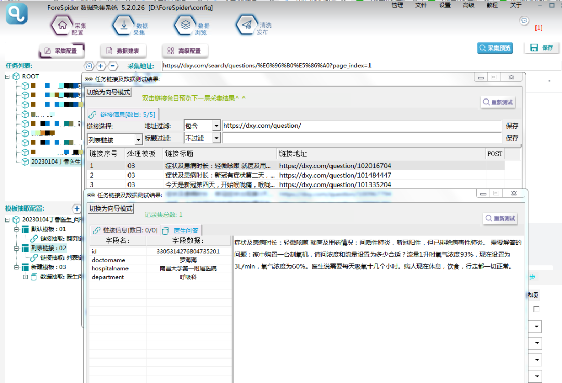This screenshot has height=383, width=562.
Task: Open the 数据浏览 layers hexagon icon
Action: (x=185, y=26)
